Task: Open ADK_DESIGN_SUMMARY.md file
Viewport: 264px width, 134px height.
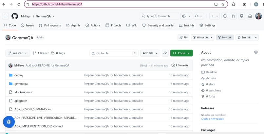Action: click(33, 109)
